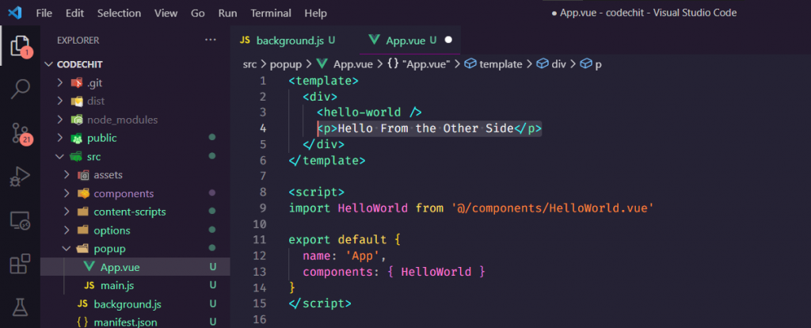Click the "App.vue" braces symbol breadcrumb
The image size is (811, 328).
[x=419, y=64]
